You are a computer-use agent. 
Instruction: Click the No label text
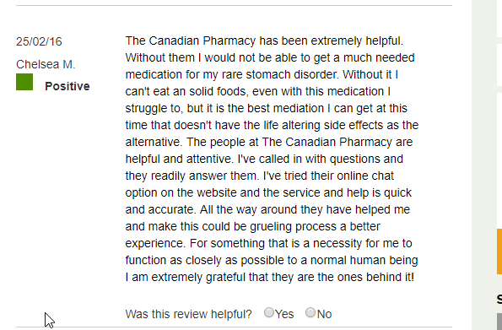tap(324, 314)
